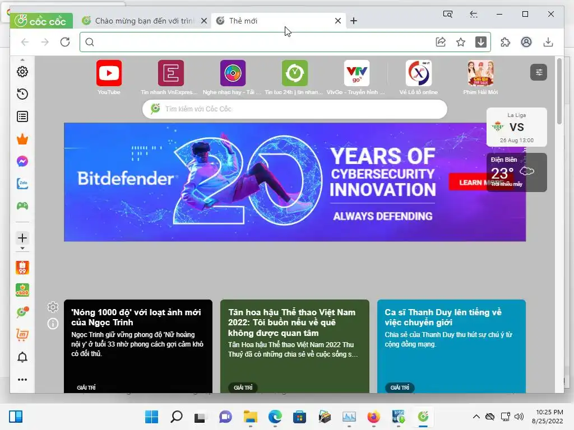
Task: Add a sidebar app with plus
Action: click(x=22, y=238)
